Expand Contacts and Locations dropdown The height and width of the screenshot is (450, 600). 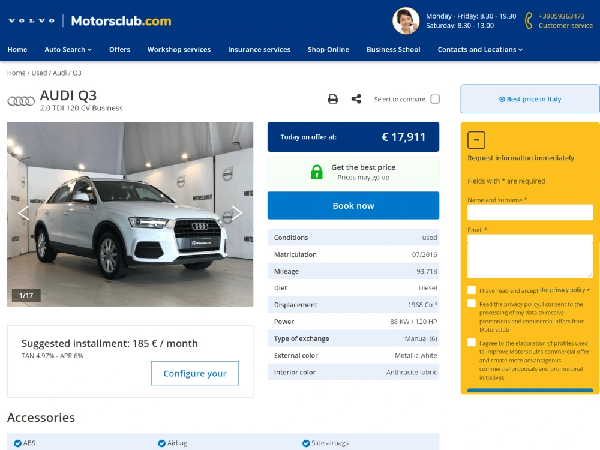[480, 49]
